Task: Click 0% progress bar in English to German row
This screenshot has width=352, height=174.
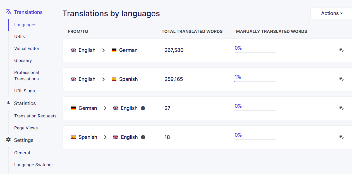Action: [255, 52]
